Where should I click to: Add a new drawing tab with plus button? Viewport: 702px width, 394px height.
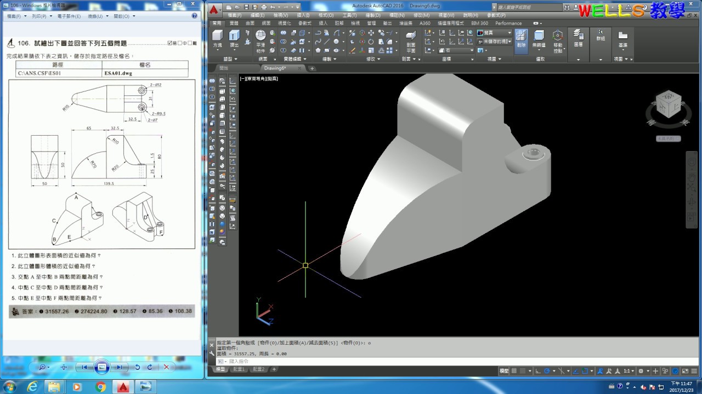pyautogui.click(x=312, y=68)
